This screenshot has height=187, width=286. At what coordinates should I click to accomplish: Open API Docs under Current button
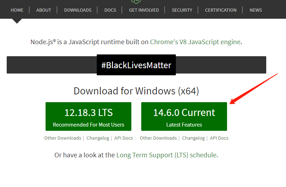pyautogui.click(x=219, y=138)
